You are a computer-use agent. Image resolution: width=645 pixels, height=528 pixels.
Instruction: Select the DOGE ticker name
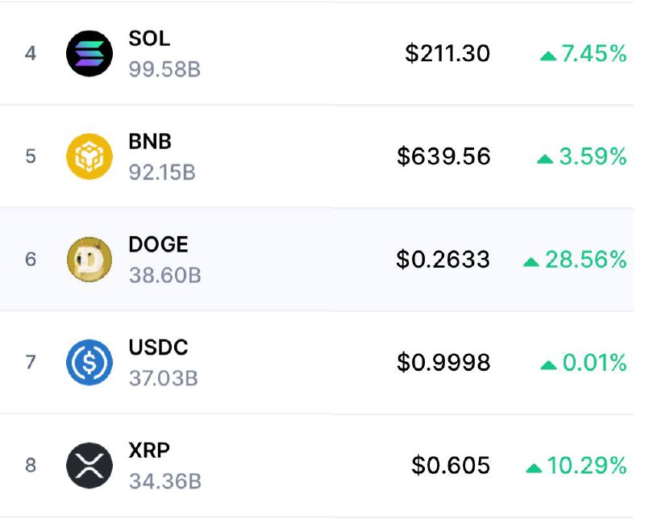pos(158,245)
